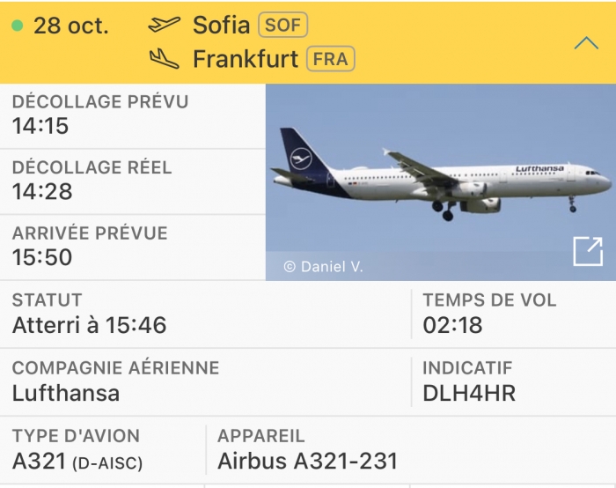Screen dimensions: 616x488
Task: Tap the 02:18 flight time value
Action: click(x=452, y=325)
